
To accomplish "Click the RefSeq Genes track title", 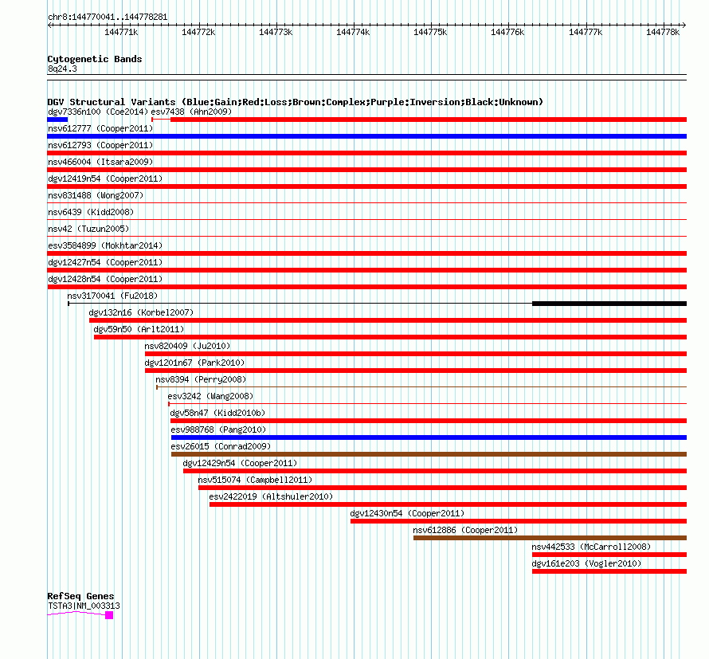I will 81,596.
